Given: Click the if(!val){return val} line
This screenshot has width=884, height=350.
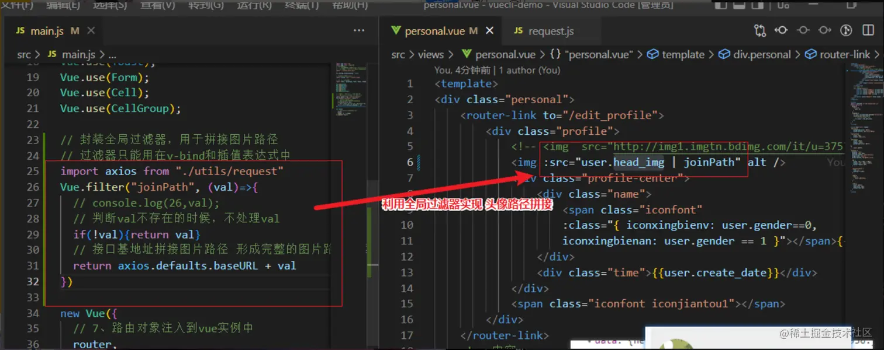Looking at the screenshot, I should [x=137, y=235].
